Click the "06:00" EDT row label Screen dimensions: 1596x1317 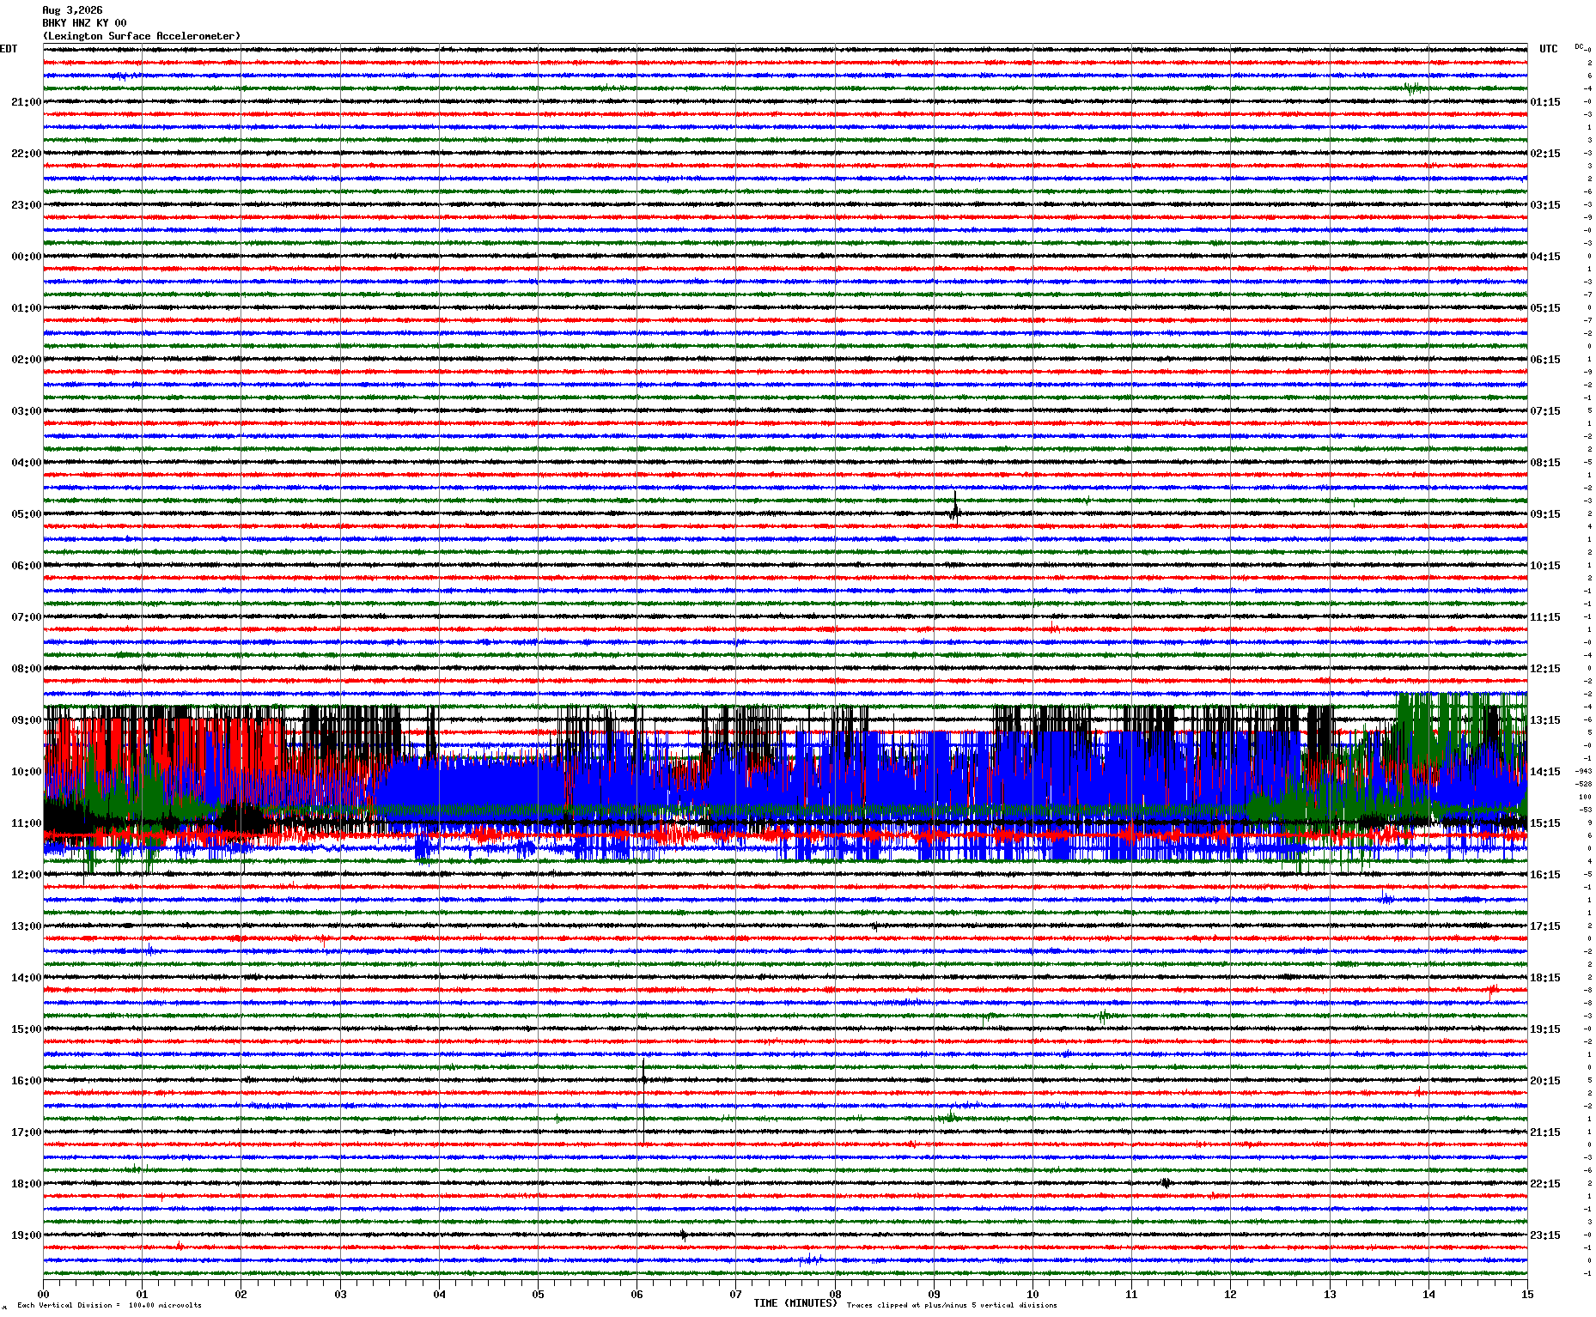[26, 566]
